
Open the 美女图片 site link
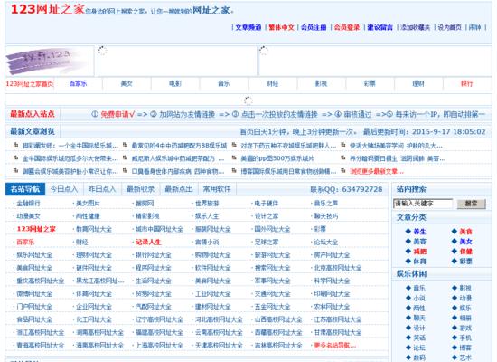88,204
